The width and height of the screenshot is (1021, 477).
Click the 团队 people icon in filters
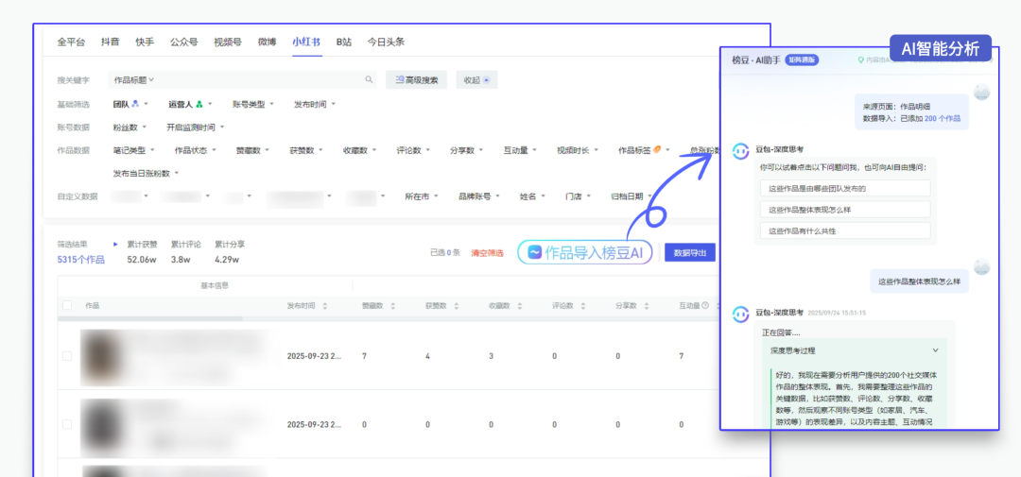pos(135,104)
